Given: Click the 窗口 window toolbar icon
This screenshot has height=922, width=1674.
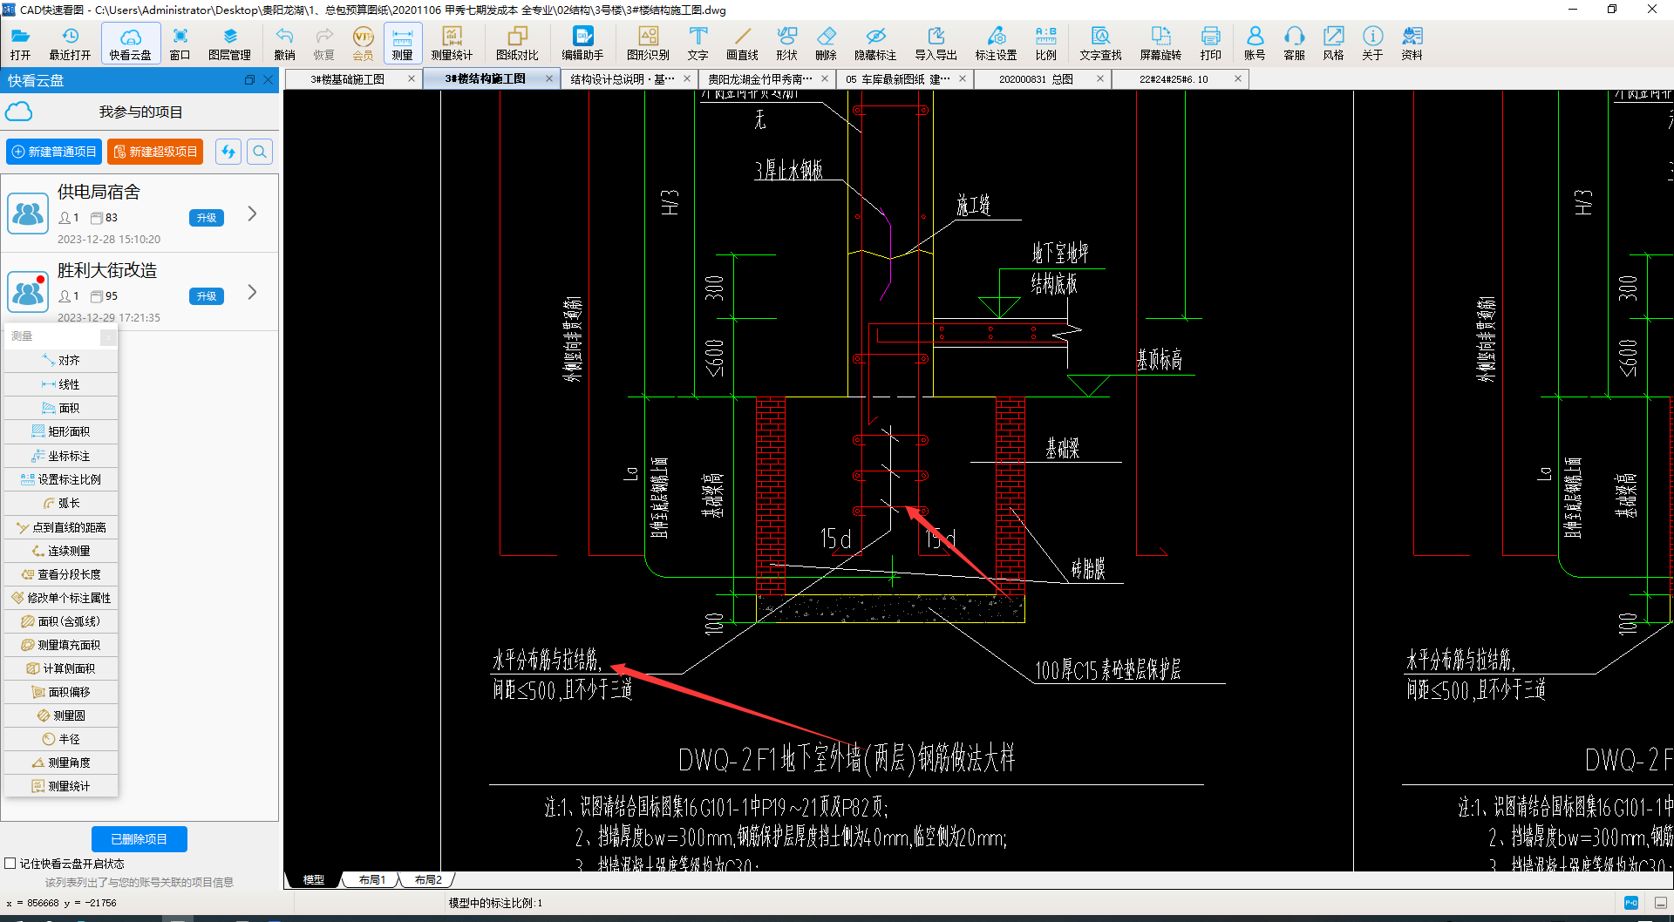Looking at the screenshot, I should pos(180,43).
